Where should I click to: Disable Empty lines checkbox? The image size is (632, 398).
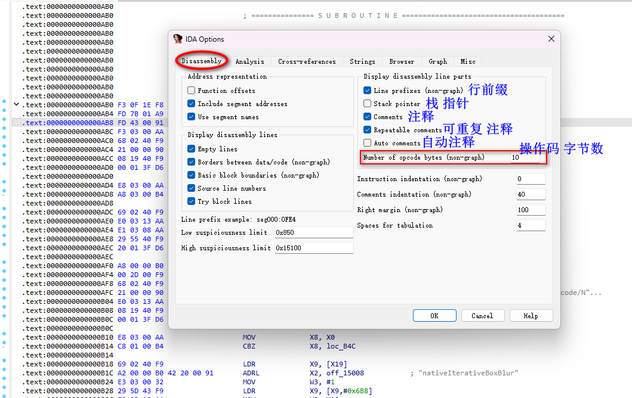point(191,149)
